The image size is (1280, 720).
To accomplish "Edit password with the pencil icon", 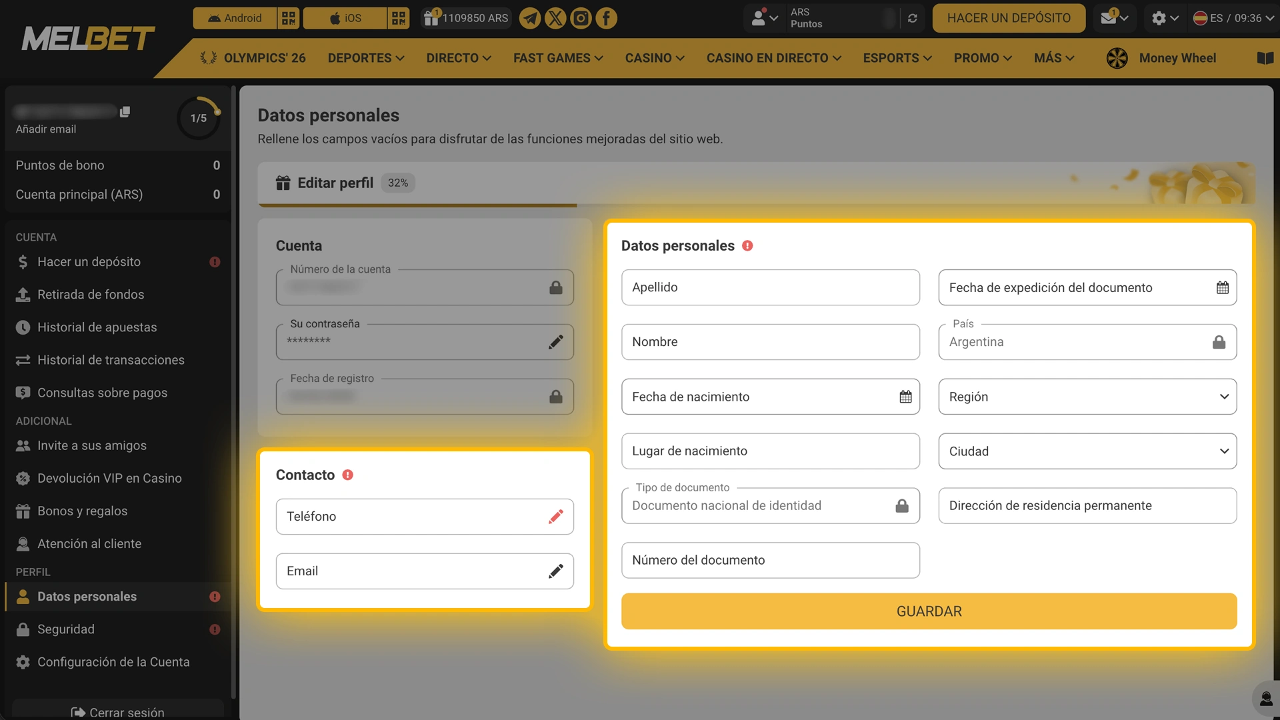I will tap(556, 342).
